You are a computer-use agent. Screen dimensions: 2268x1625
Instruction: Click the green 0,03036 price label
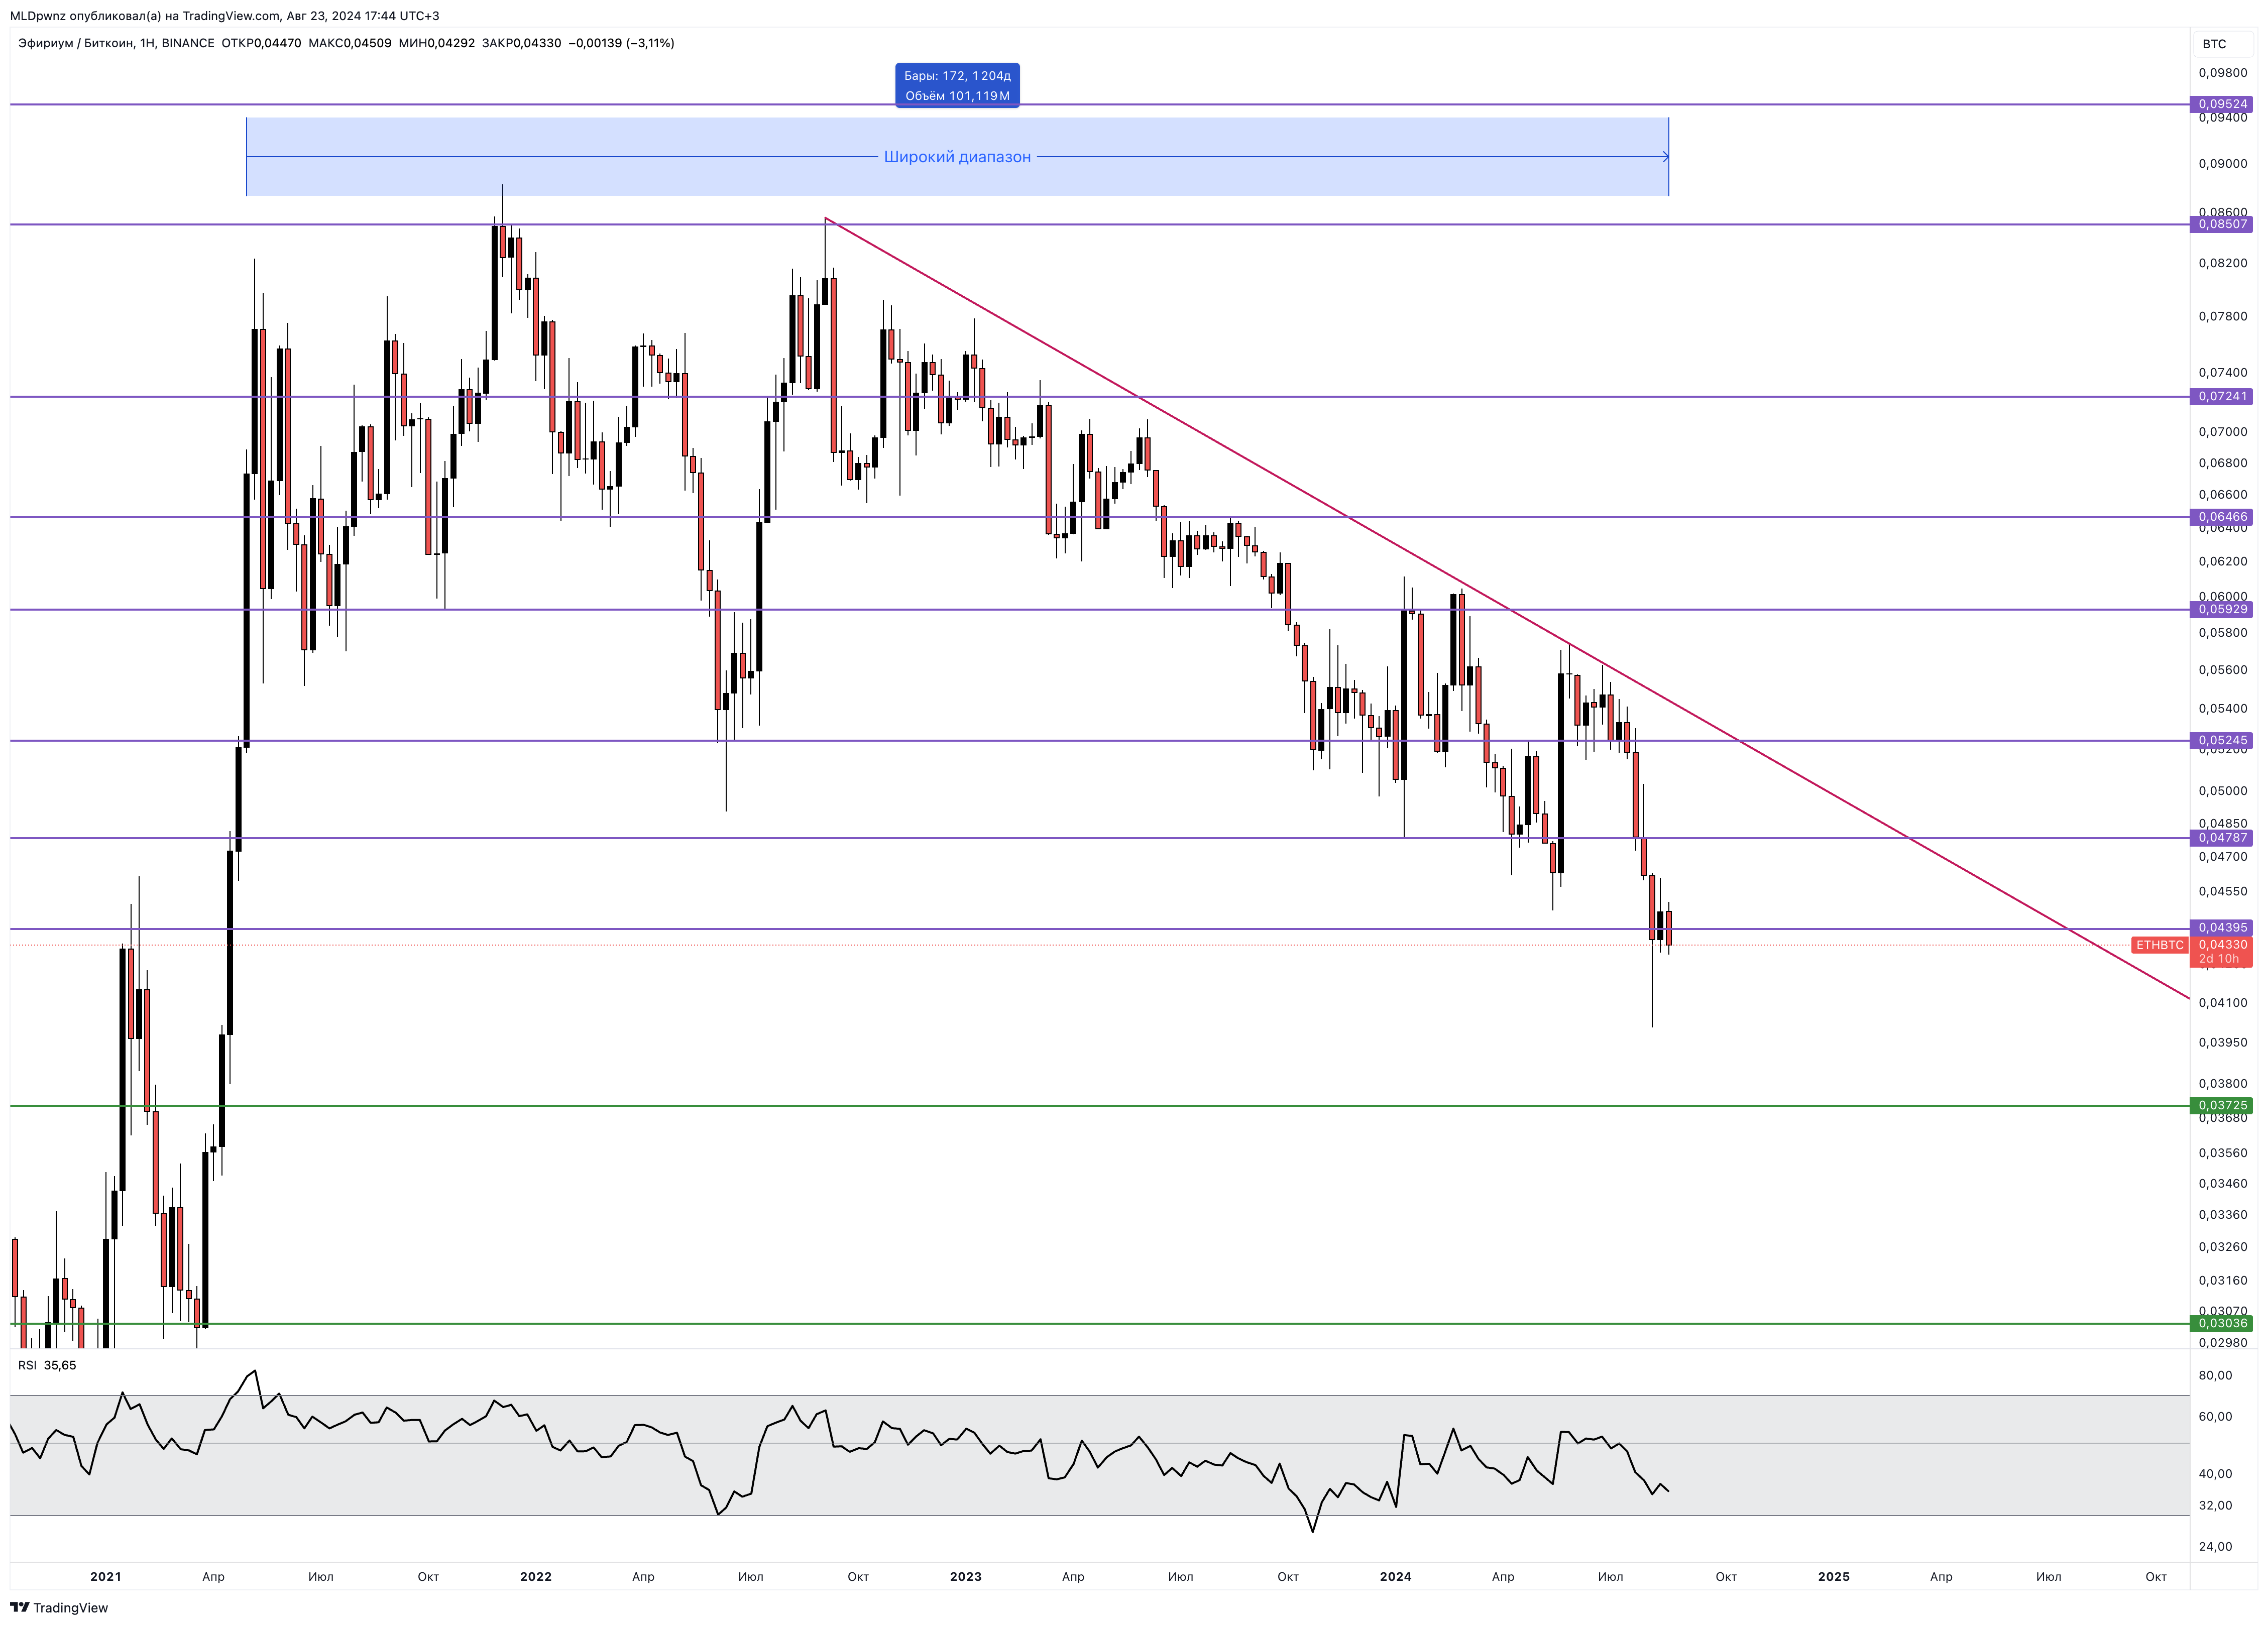[2222, 1323]
